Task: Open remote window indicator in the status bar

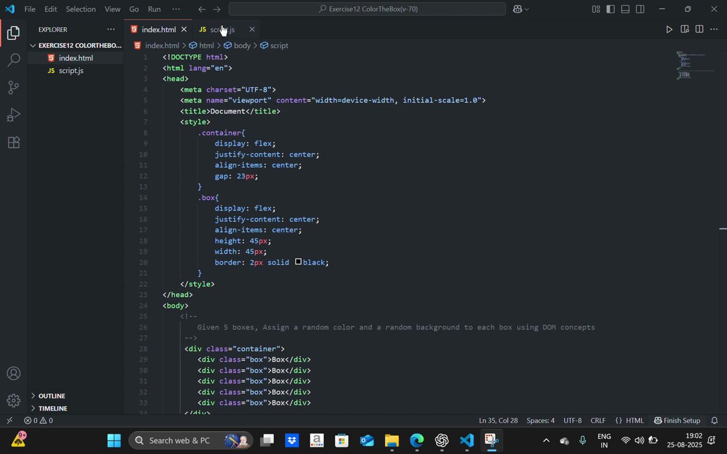Action: click(9, 421)
